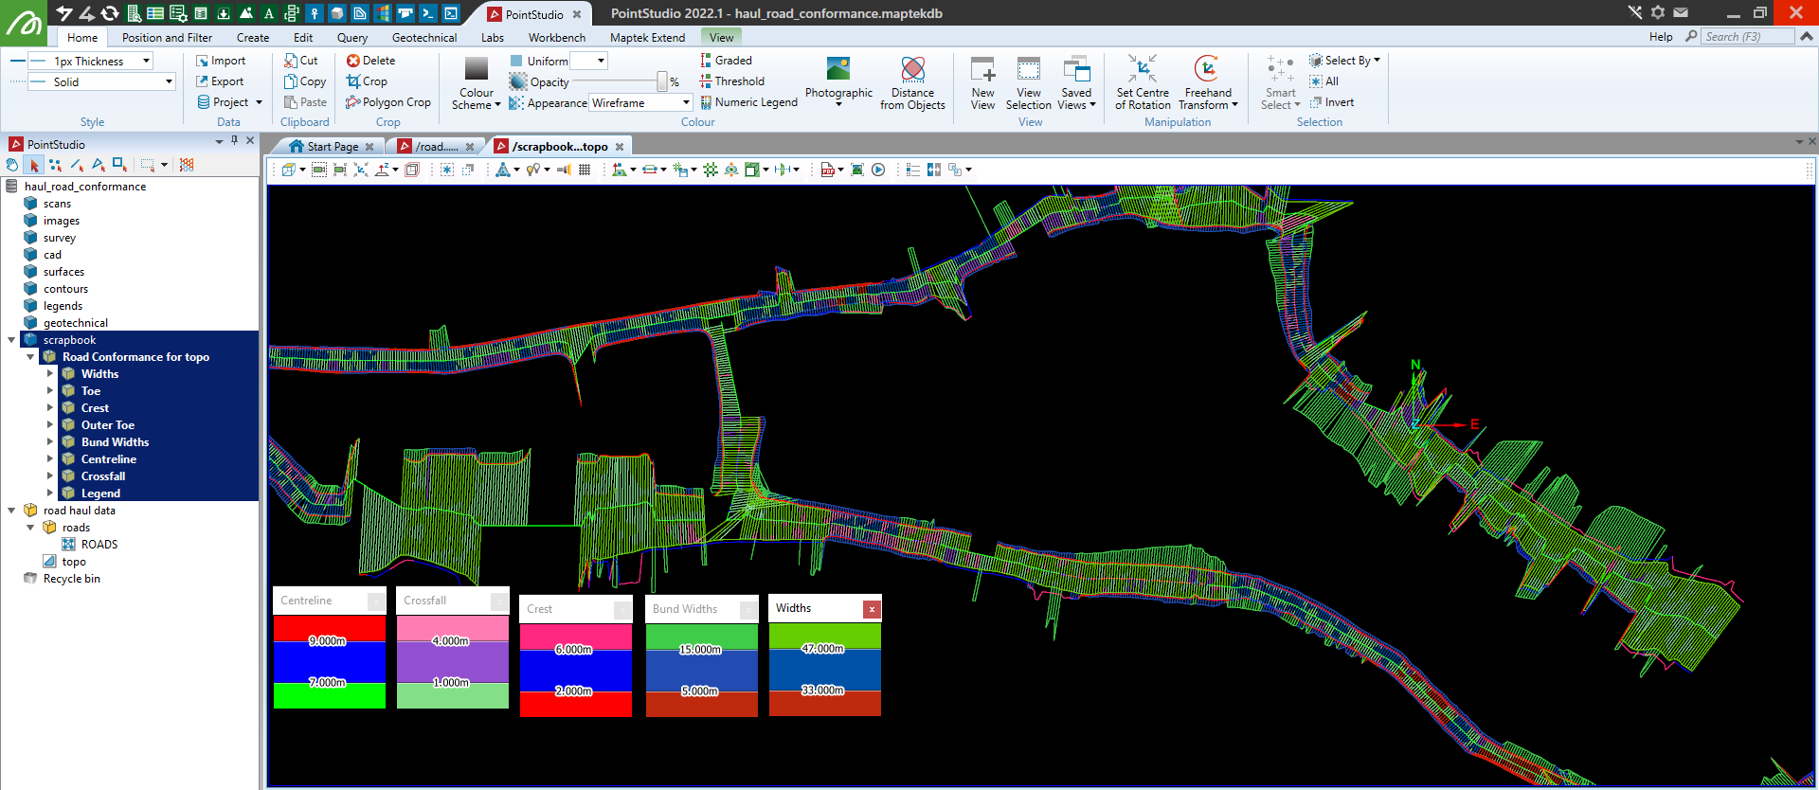Toggle Threshold colouring option
1819x790 pixels.
pyautogui.click(x=731, y=81)
